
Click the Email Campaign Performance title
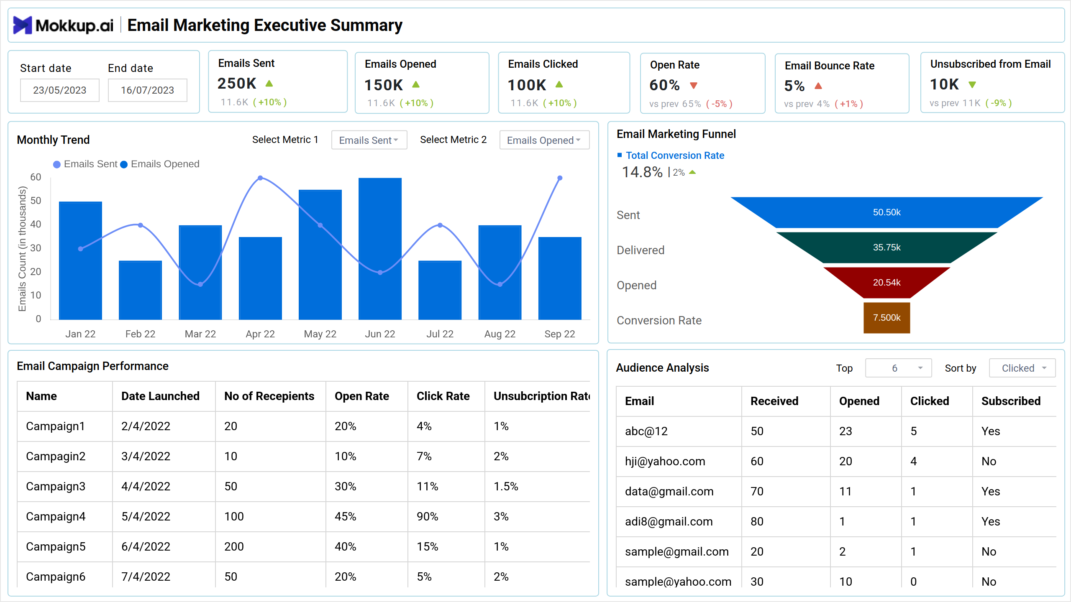pos(92,366)
